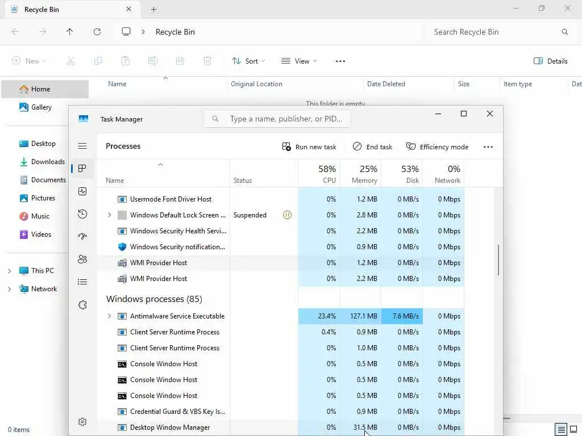582x436 pixels.
Task: Click the Efficiency mode button
Action: coord(437,147)
